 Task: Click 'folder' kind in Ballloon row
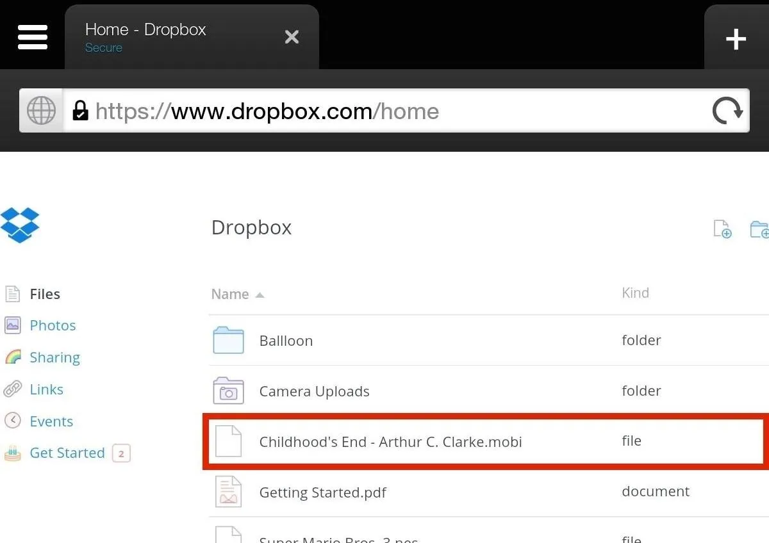click(641, 340)
